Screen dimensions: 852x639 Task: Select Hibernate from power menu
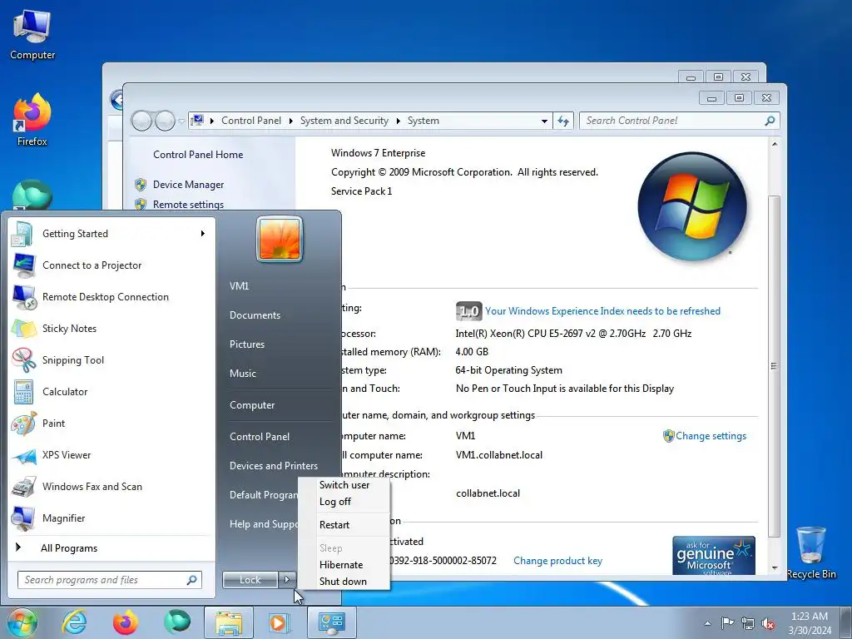[341, 565]
